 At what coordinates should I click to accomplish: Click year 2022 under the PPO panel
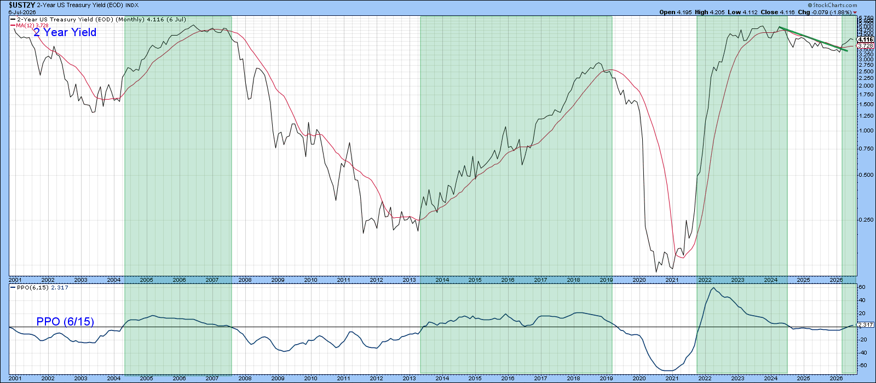tap(705, 378)
